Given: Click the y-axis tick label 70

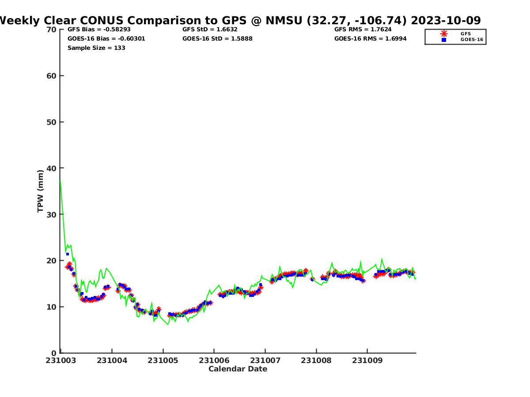Looking at the screenshot, I should (51, 30).
